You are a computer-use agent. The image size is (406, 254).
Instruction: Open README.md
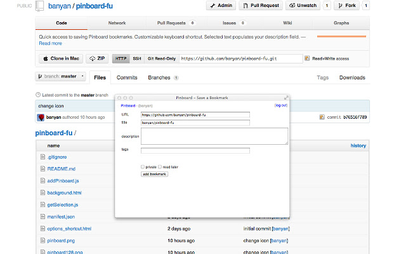pyautogui.click(x=62, y=169)
